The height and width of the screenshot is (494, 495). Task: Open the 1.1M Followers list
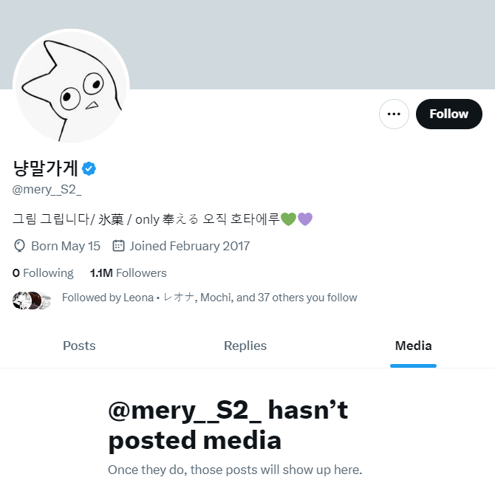click(128, 273)
